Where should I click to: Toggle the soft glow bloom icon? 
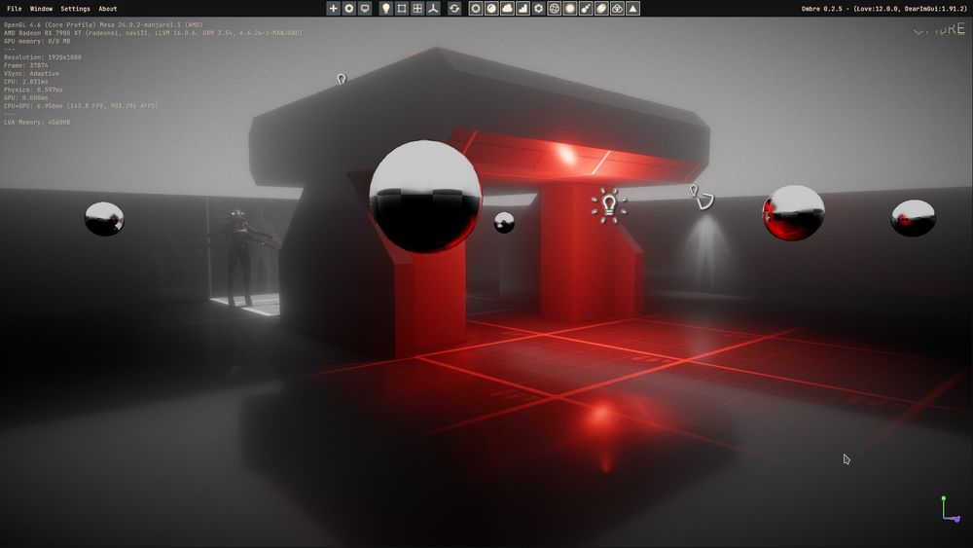point(570,8)
